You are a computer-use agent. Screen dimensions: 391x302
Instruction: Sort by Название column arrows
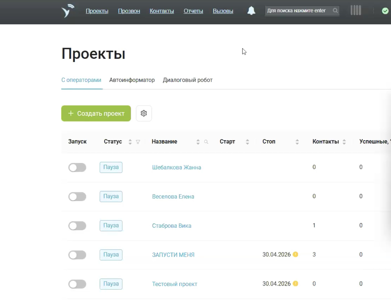[x=198, y=142]
